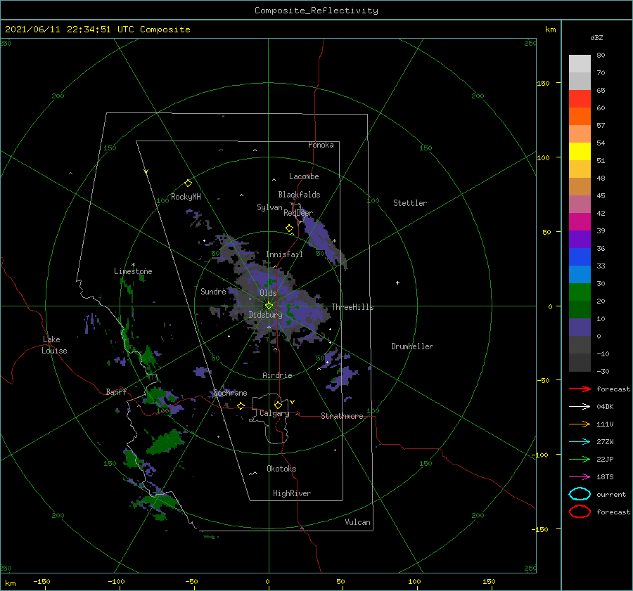Click the purple 36-39 dBZ swatch
This screenshot has height=591, width=633.
coord(580,240)
